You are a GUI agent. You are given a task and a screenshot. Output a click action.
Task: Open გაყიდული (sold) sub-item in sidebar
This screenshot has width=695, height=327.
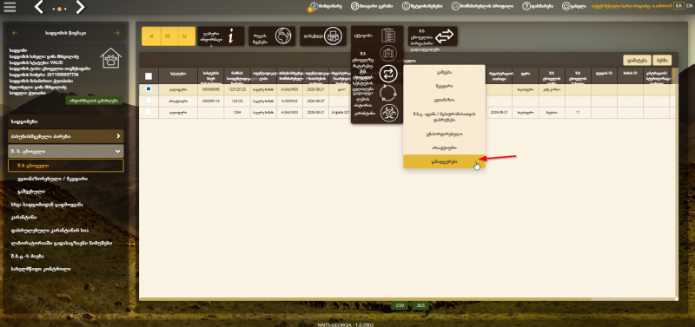pyautogui.click(x=31, y=192)
